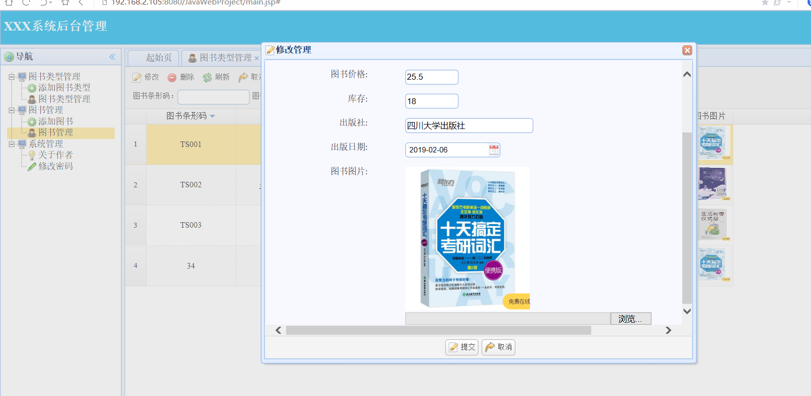Viewport: 811px width, 396px height.
Task: Sort by 图书条形码 column header arrow
Action: (x=212, y=116)
